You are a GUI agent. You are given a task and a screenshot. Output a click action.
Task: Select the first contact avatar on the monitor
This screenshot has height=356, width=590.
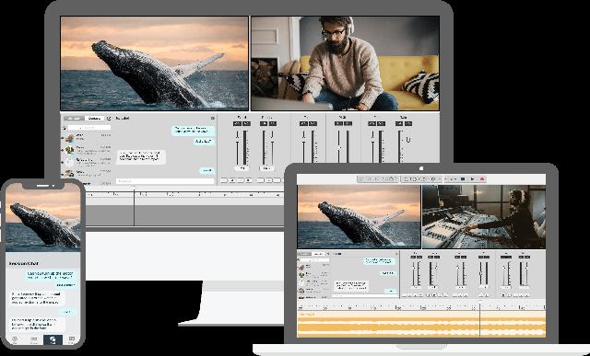pyautogui.click(x=69, y=138)
